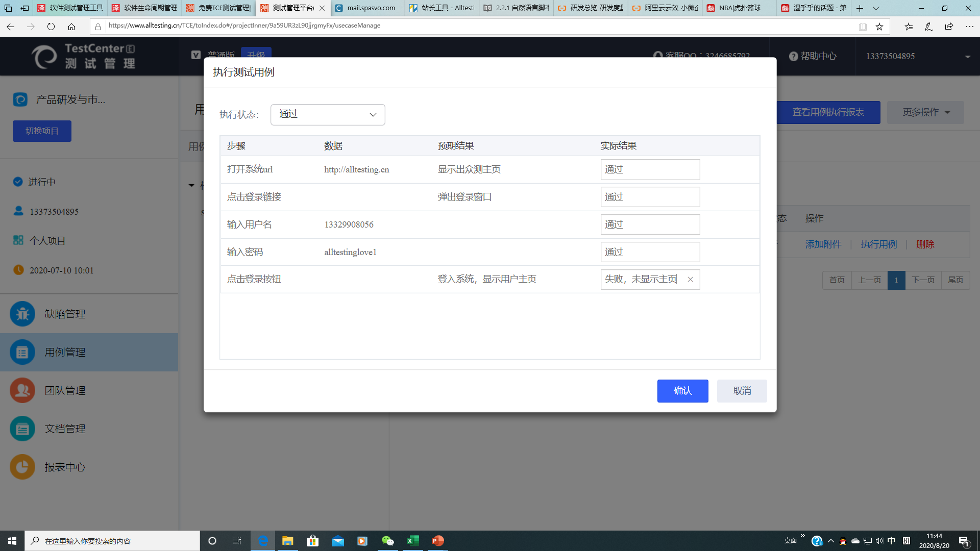The image size is (980, 551).
Task: Open 团队管理 from the sidebar
Action: click(65, 390)
